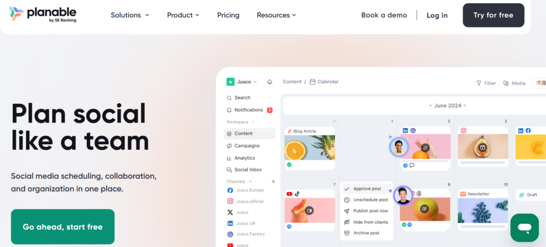Choose Unschedule post
This screenshot has height=247, width=546.
point(367,200)
